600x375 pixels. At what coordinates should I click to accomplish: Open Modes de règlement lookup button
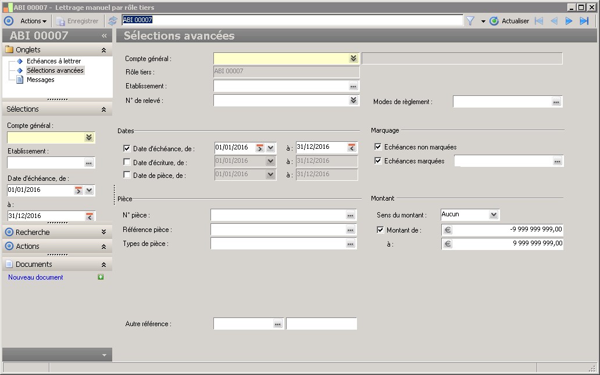pos(556,102)
